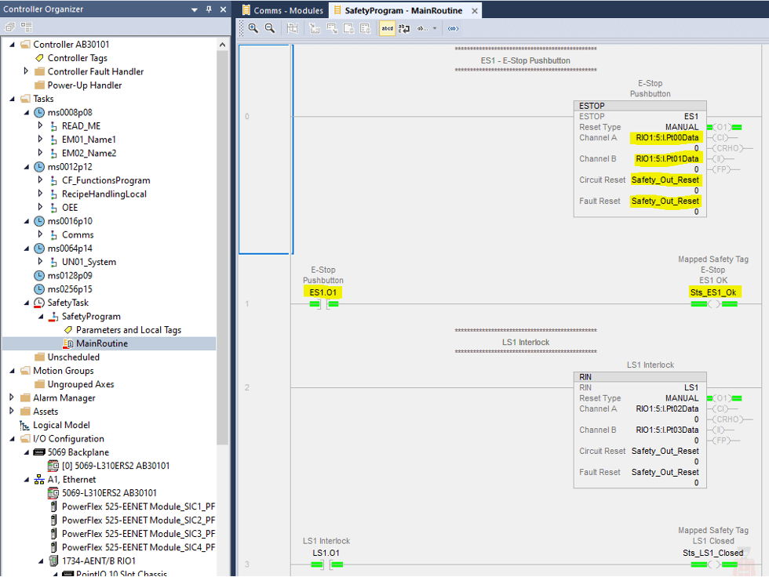The height and width of the screenshot is (577, 769).
Task: Expand UN01_System program
Action: (40, 262)
